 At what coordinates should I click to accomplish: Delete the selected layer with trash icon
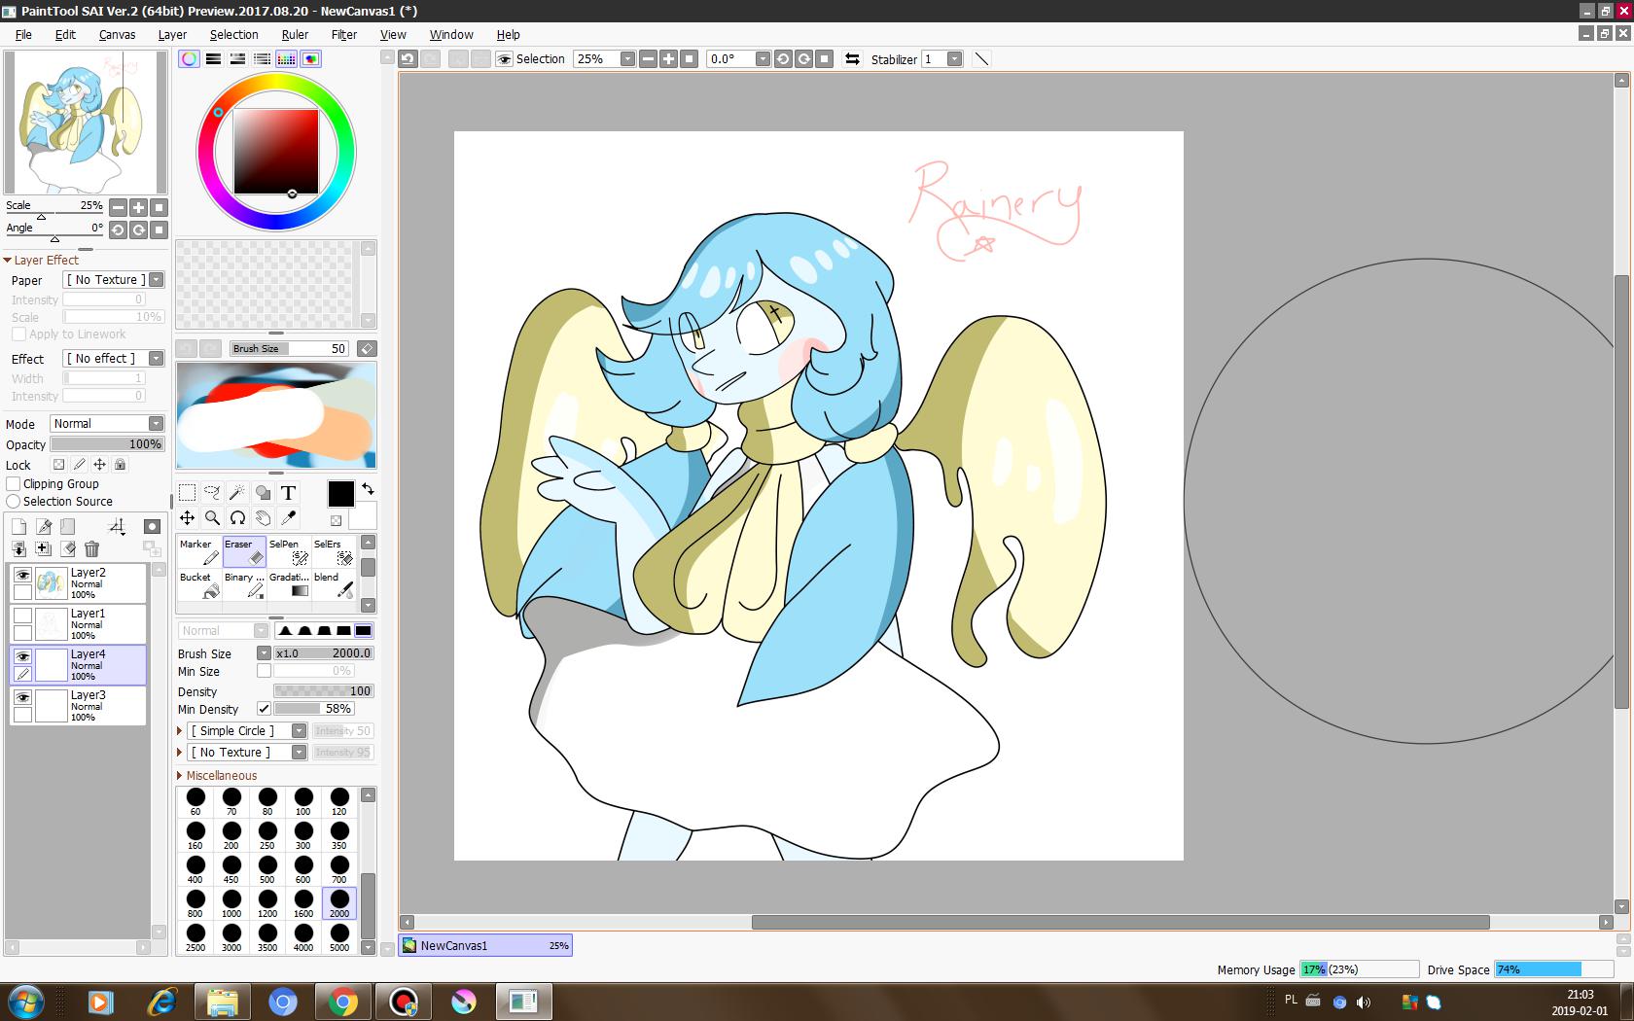click(92, 549)
